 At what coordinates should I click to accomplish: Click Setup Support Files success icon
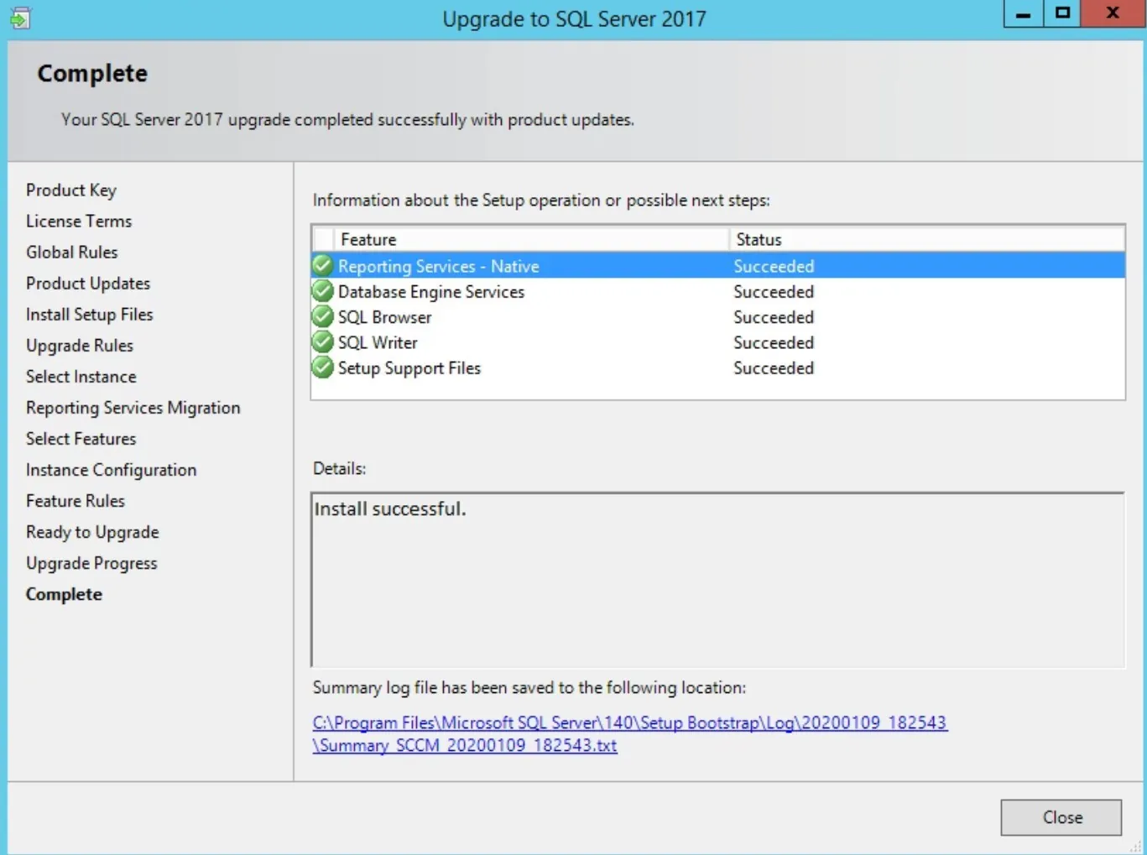point(323,368)
